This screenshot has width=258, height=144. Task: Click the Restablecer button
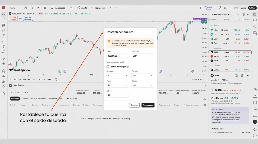pyautogui.click(x=148, y=105)
